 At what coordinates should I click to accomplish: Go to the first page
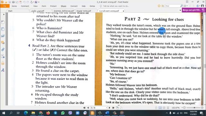coord(84,108)
